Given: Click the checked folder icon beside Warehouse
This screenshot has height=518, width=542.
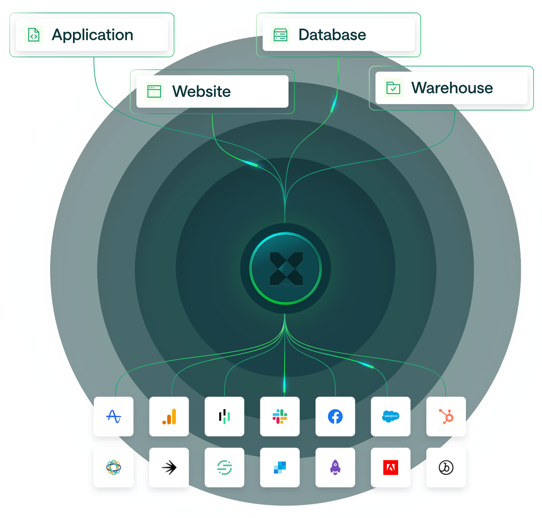Looking at the screenshot, I should (x=393, y=88).
